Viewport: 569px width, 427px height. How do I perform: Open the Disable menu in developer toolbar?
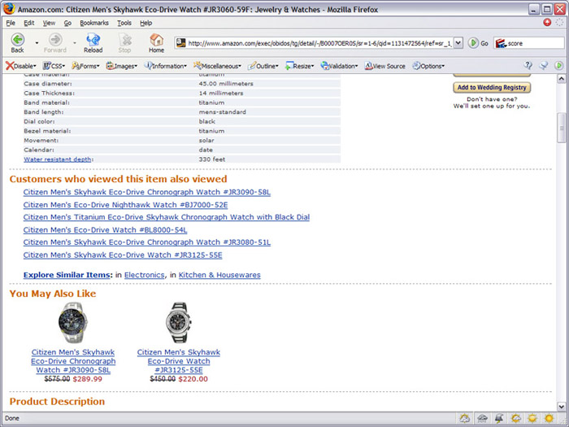click(x=20, y=66)
